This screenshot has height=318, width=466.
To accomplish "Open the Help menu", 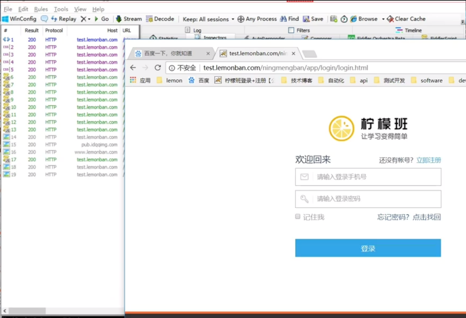I will click(x=98, y=9).
